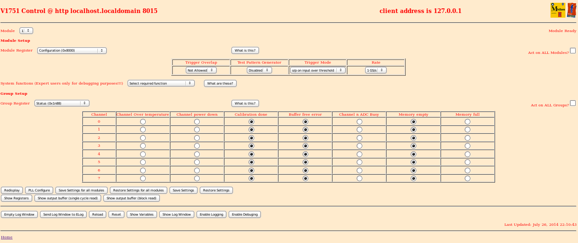Click the Tcl powered feather logo
Screen dimensions: 578x243
click(x=571, y=10)
